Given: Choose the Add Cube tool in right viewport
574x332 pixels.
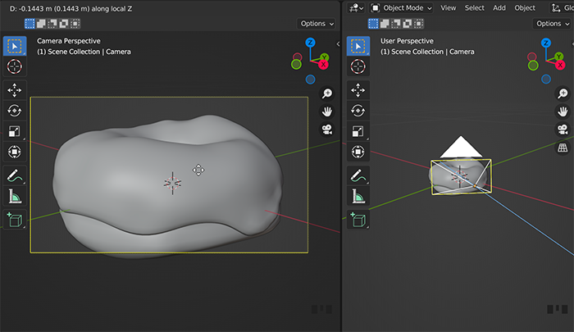Looking at the screenshot, I should (x=358, y=219).
